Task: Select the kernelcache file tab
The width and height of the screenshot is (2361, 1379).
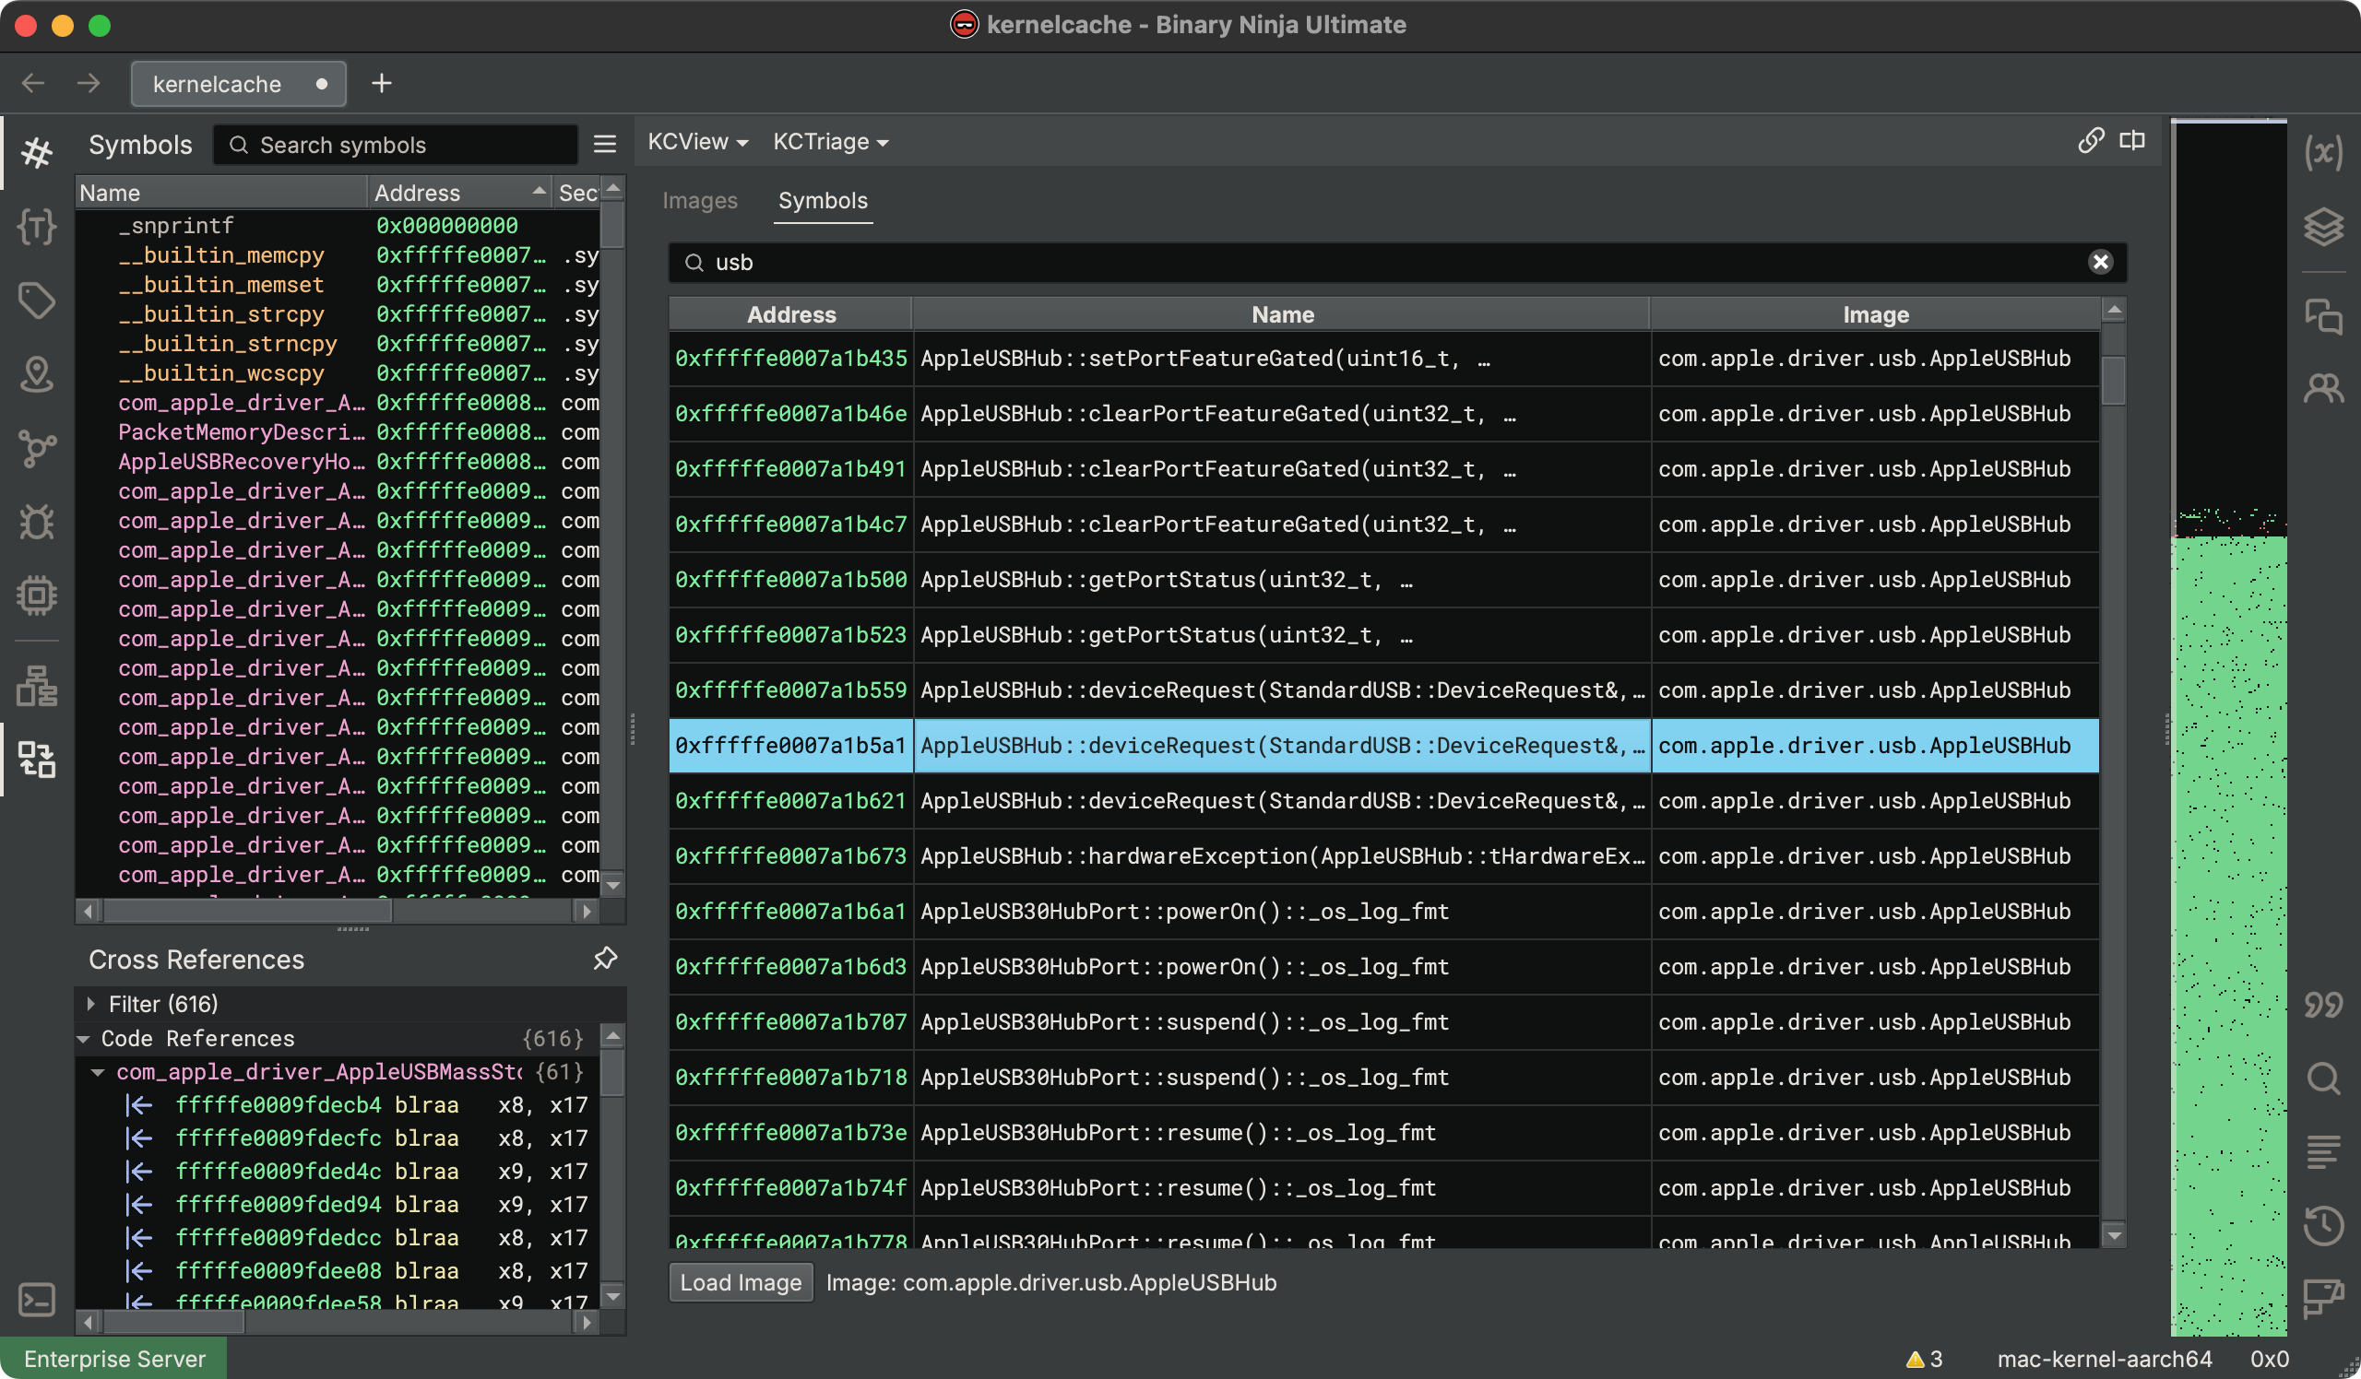Action: (x=239, y=84)
